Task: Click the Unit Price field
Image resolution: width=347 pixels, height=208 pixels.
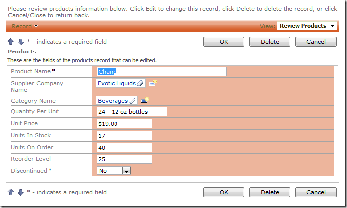Action: pyautogui.click(x=124, y=124)
